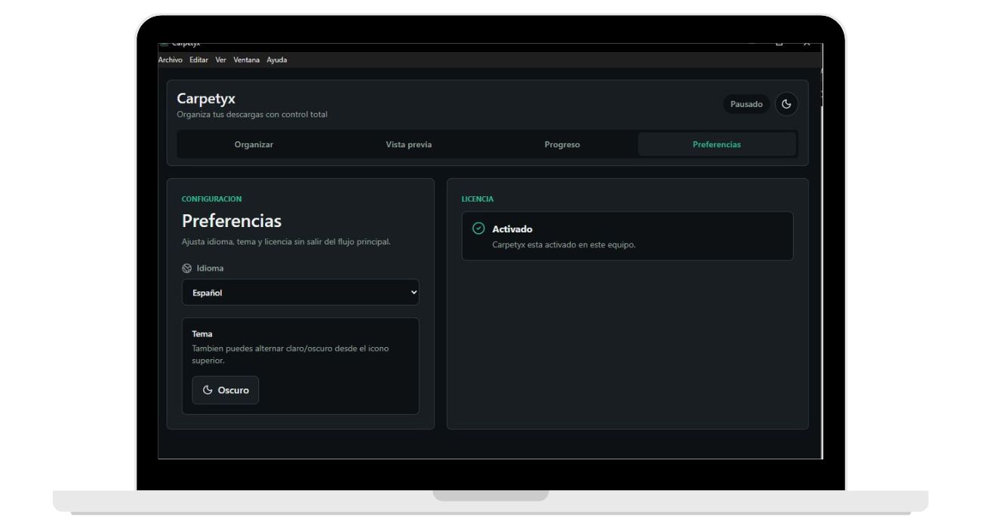This screenshot has width=981, height=528.
Task: Click the Tema heading in theme card
Action: pyautogui.click(x=202, y=333)
